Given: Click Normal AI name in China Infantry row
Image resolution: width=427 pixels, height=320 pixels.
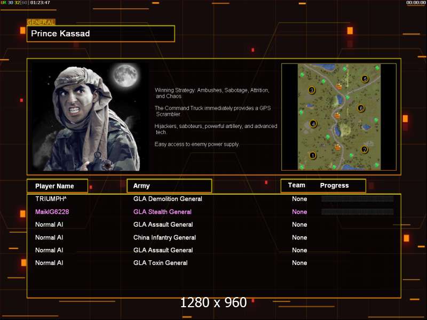Looking at the screenshot, I should tap(49, 237).
